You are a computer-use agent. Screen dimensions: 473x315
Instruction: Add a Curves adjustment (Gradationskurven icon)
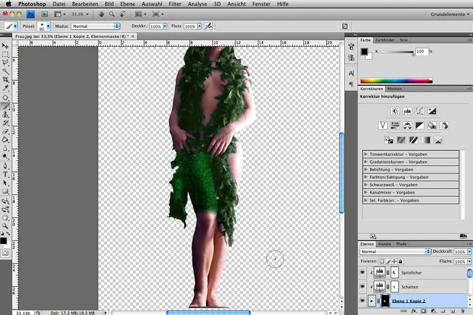pos(420,111)
